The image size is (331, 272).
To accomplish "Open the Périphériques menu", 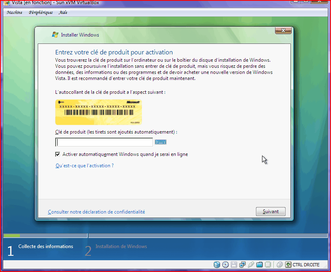I will (x=41, y=13).
